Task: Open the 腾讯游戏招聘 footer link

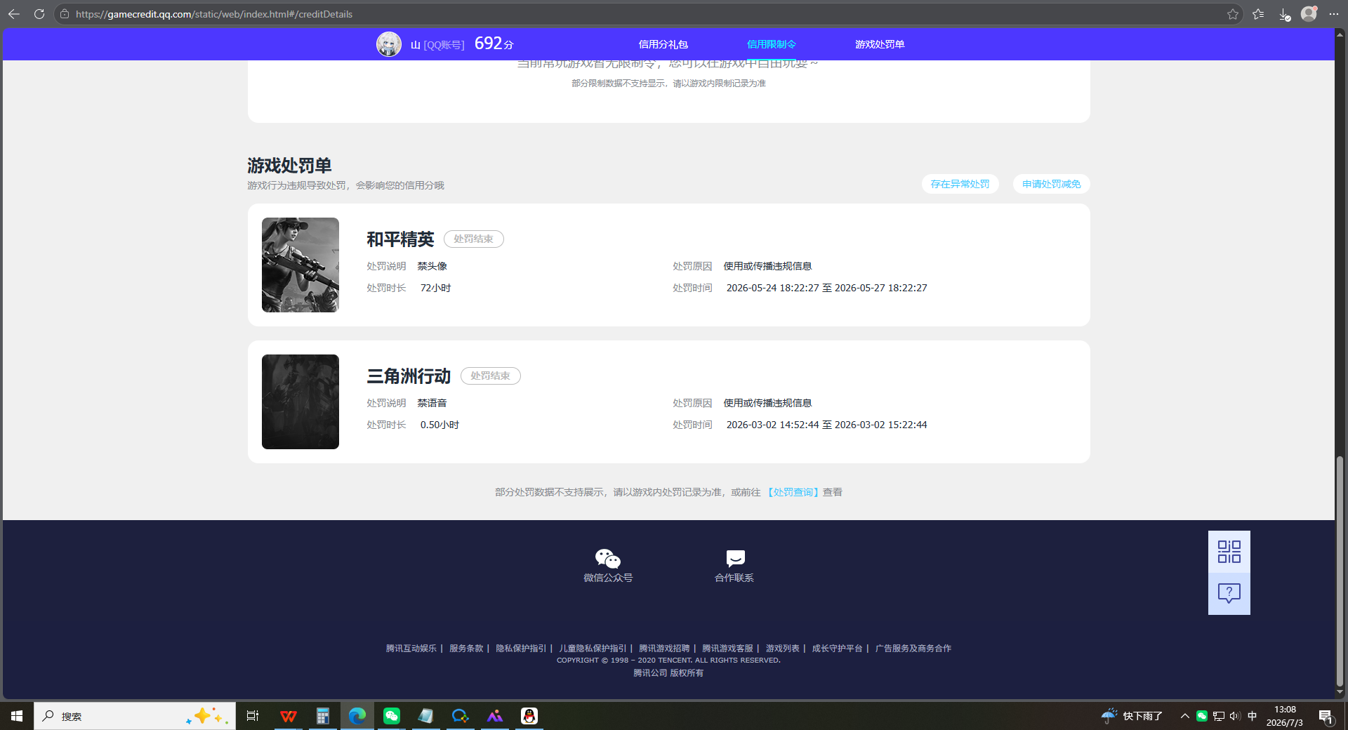Action: pyautogui.click(x=664, y=649)
